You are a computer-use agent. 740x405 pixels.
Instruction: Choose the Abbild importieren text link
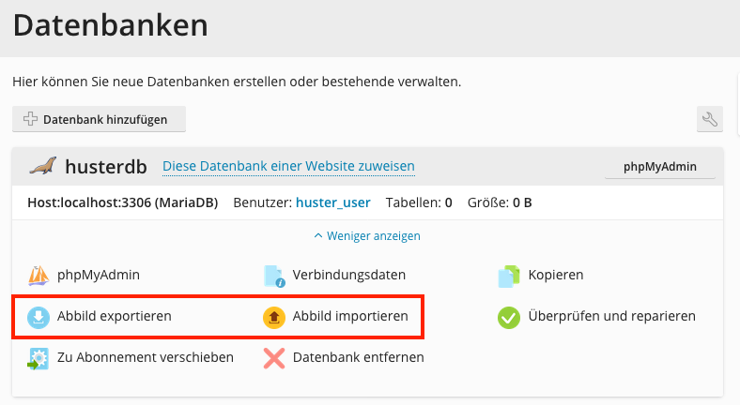pyautogui.click(x=350, y=316)
